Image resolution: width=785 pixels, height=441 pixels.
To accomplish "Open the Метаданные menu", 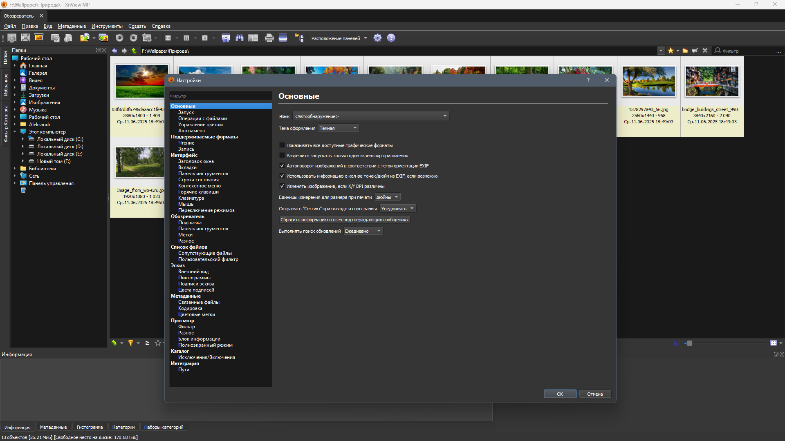I will (x=72, y=26).
